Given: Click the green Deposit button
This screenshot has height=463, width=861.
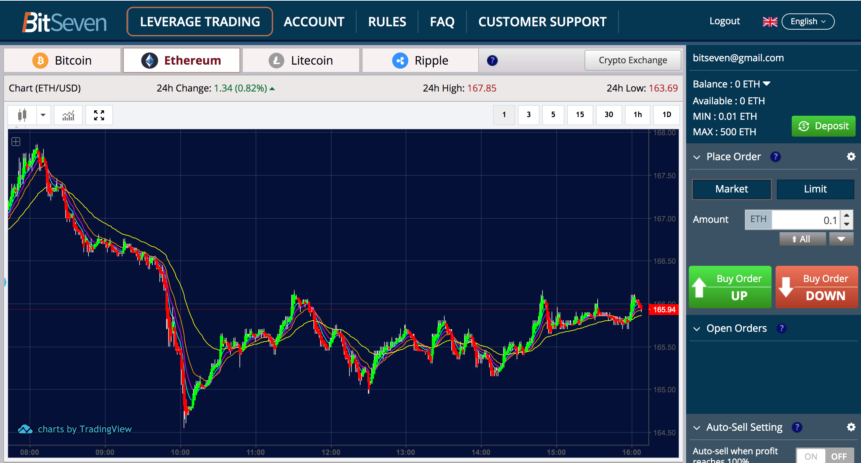Looking at the screenshot, I should tap(823, 126).
